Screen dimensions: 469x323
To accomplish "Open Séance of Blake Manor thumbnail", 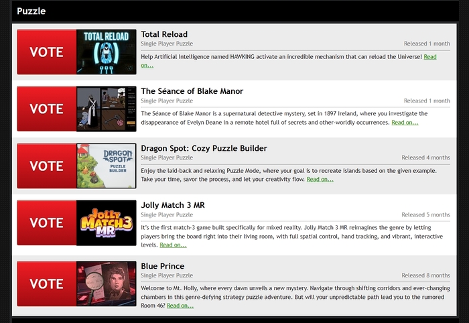I will click(107, 109).
